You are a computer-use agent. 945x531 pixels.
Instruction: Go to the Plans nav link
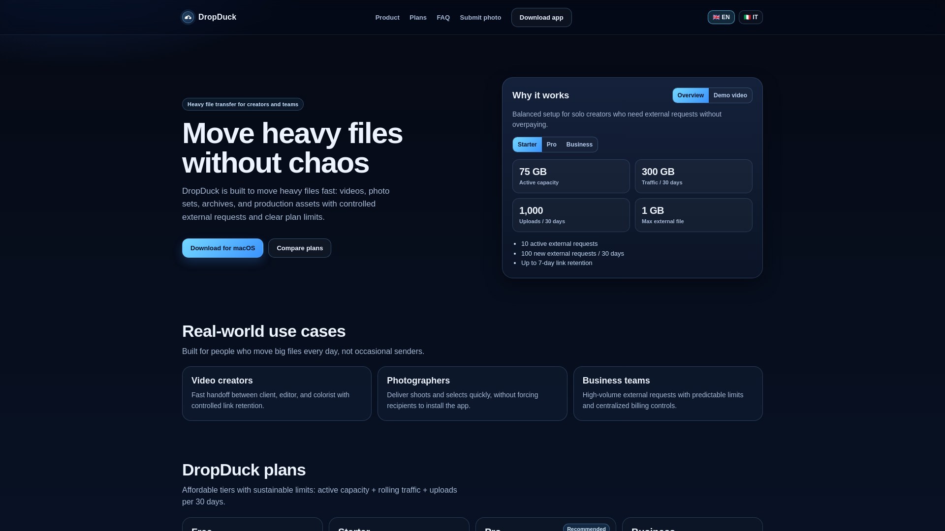(418, 18)
